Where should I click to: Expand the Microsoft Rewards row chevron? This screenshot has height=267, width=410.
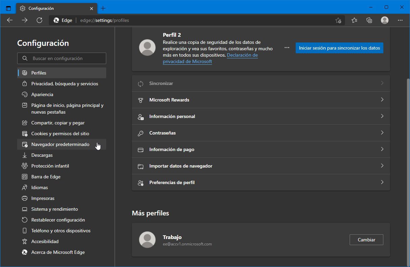(382, 99)
